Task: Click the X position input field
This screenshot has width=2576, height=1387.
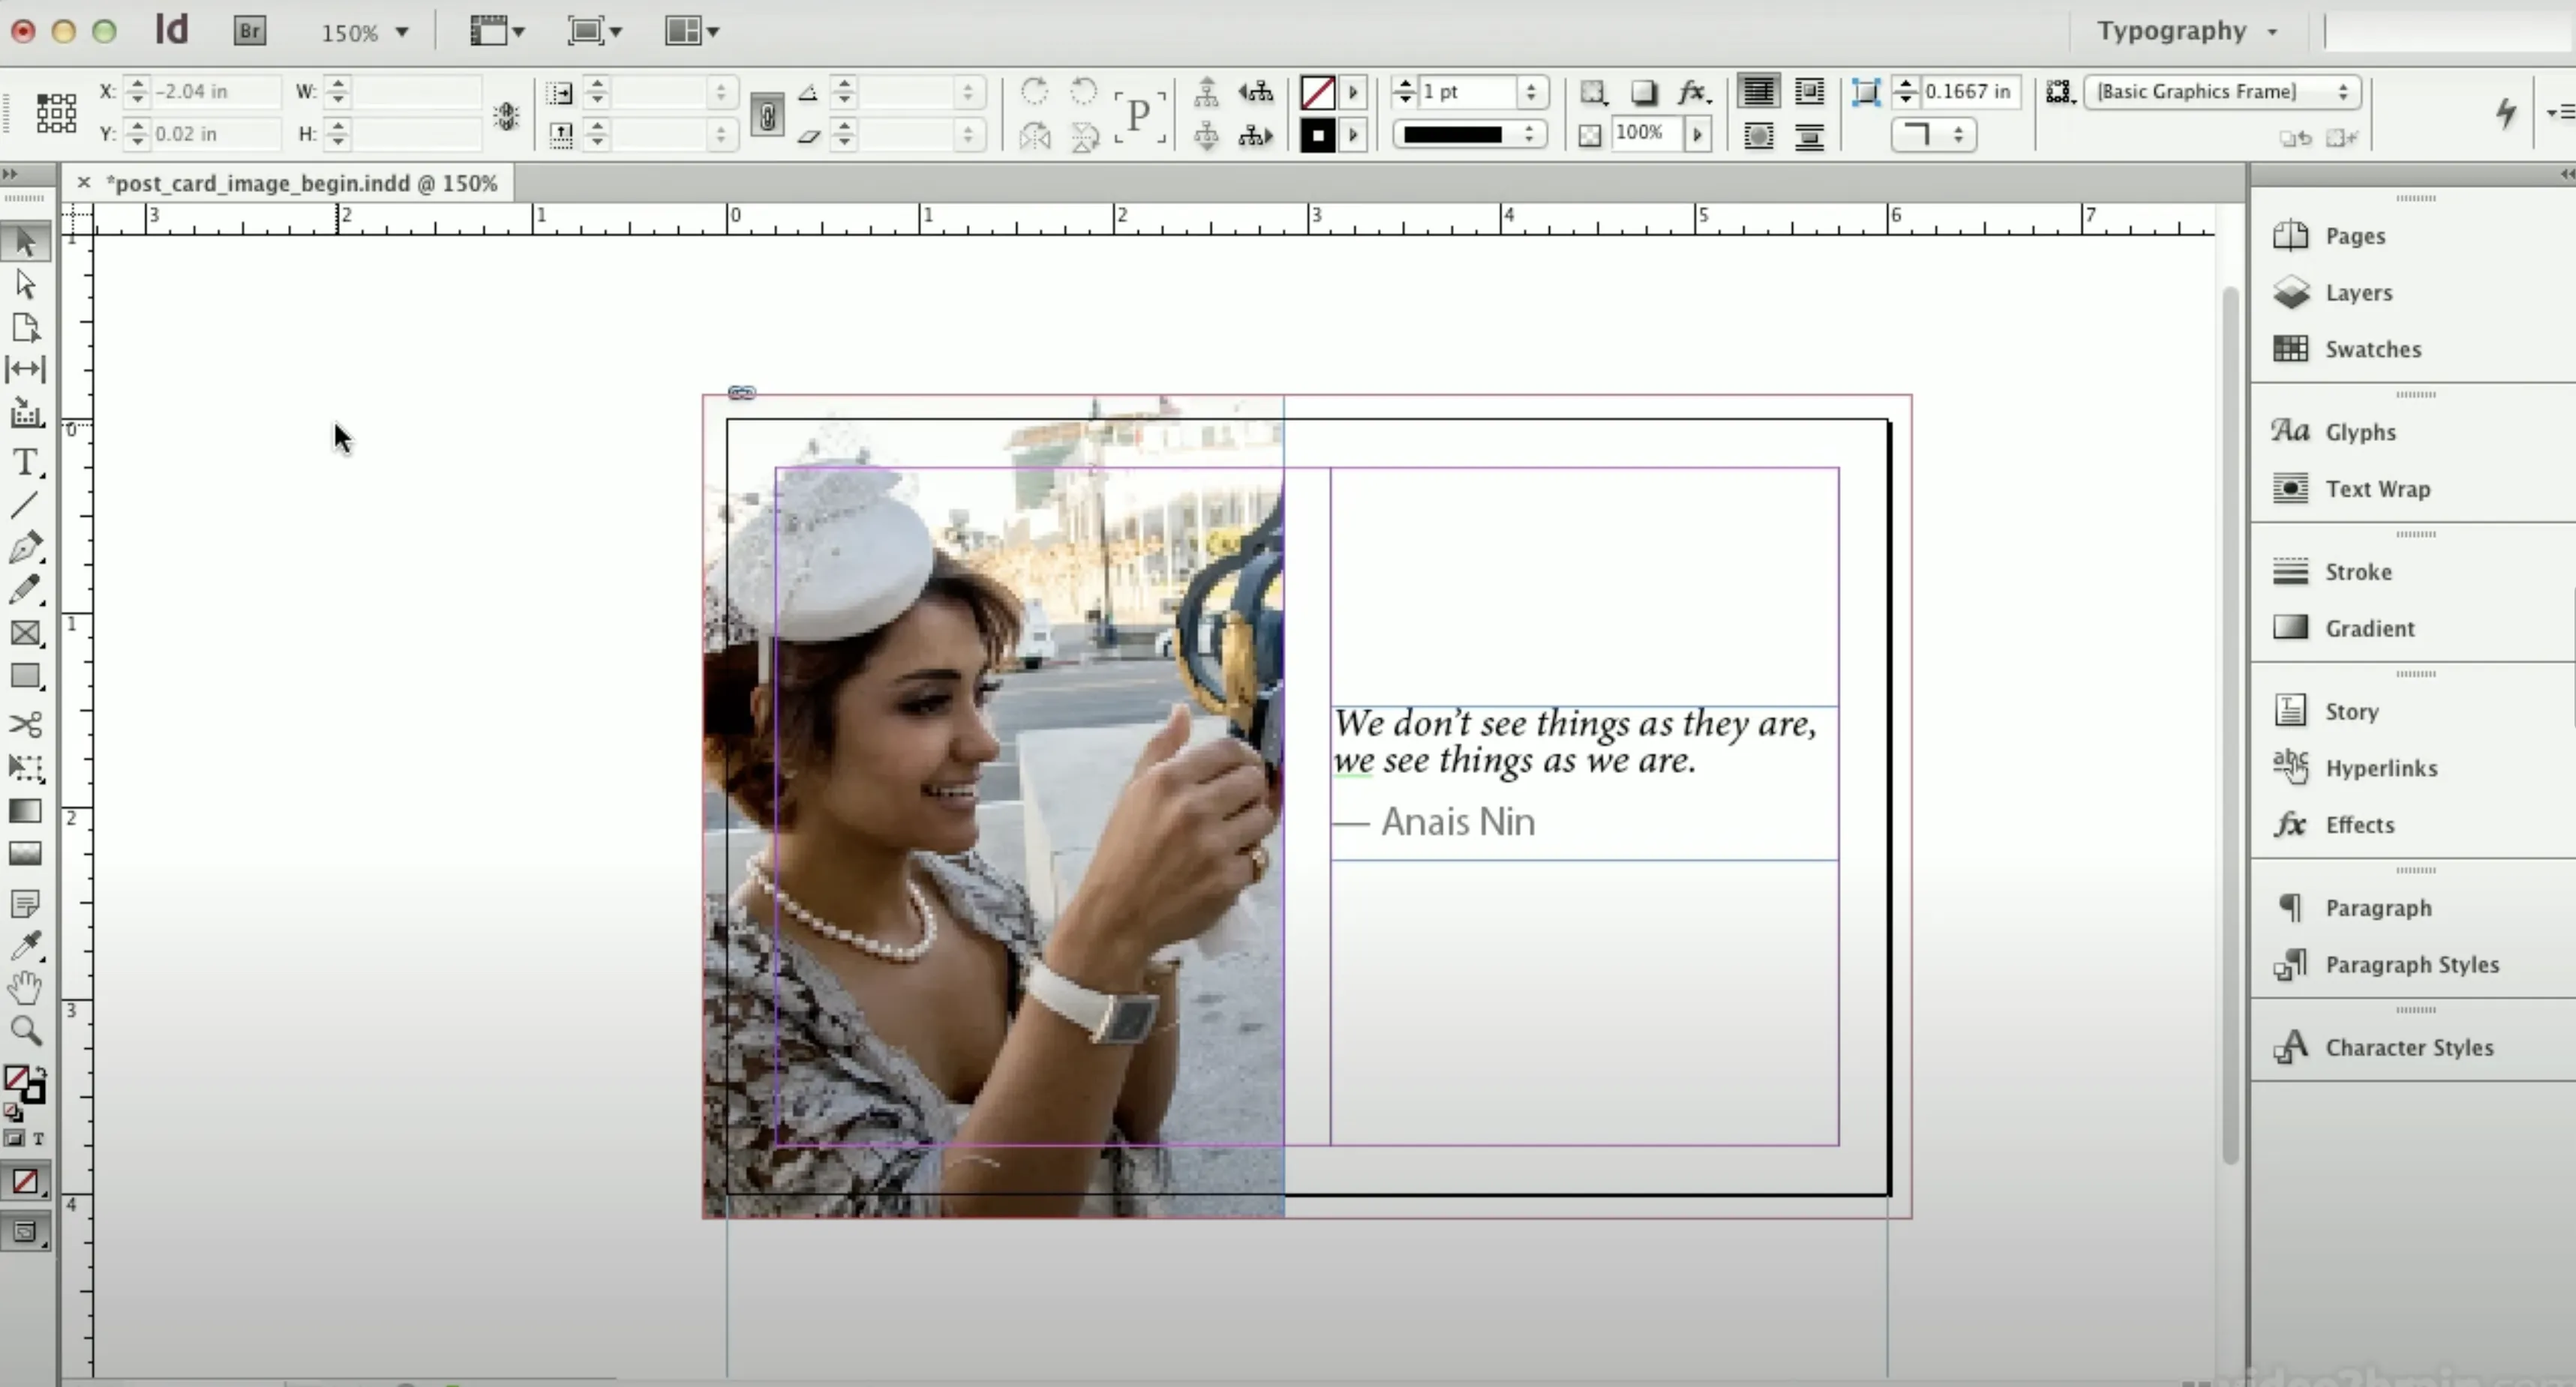Action: 214,92
